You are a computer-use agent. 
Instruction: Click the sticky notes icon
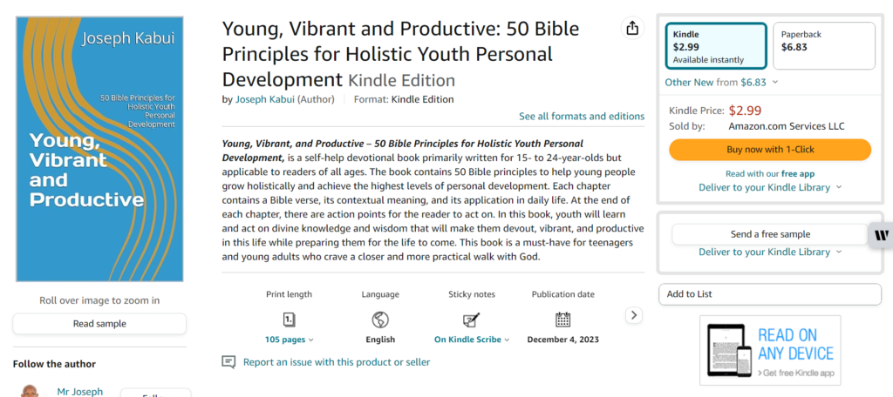(472, 320)
